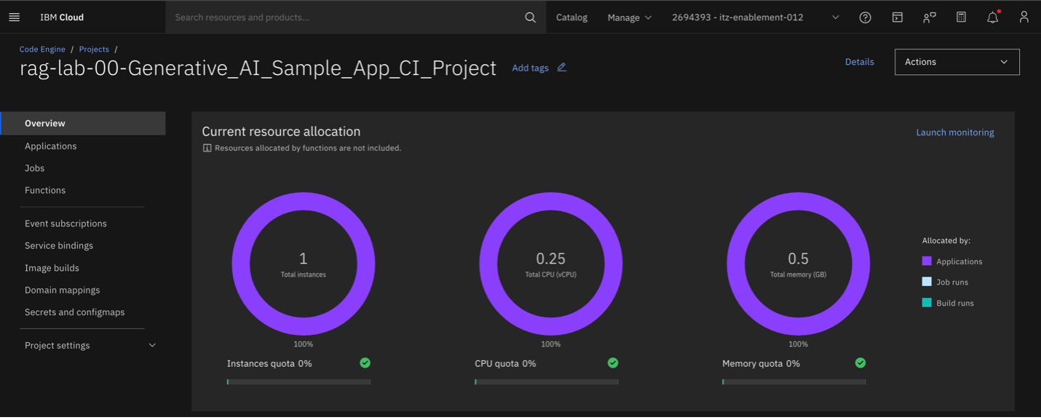The width and height of the screenshot is (1041, 420).
Task: Click the search magnifier icon
Action: click(x=530, y=17)
